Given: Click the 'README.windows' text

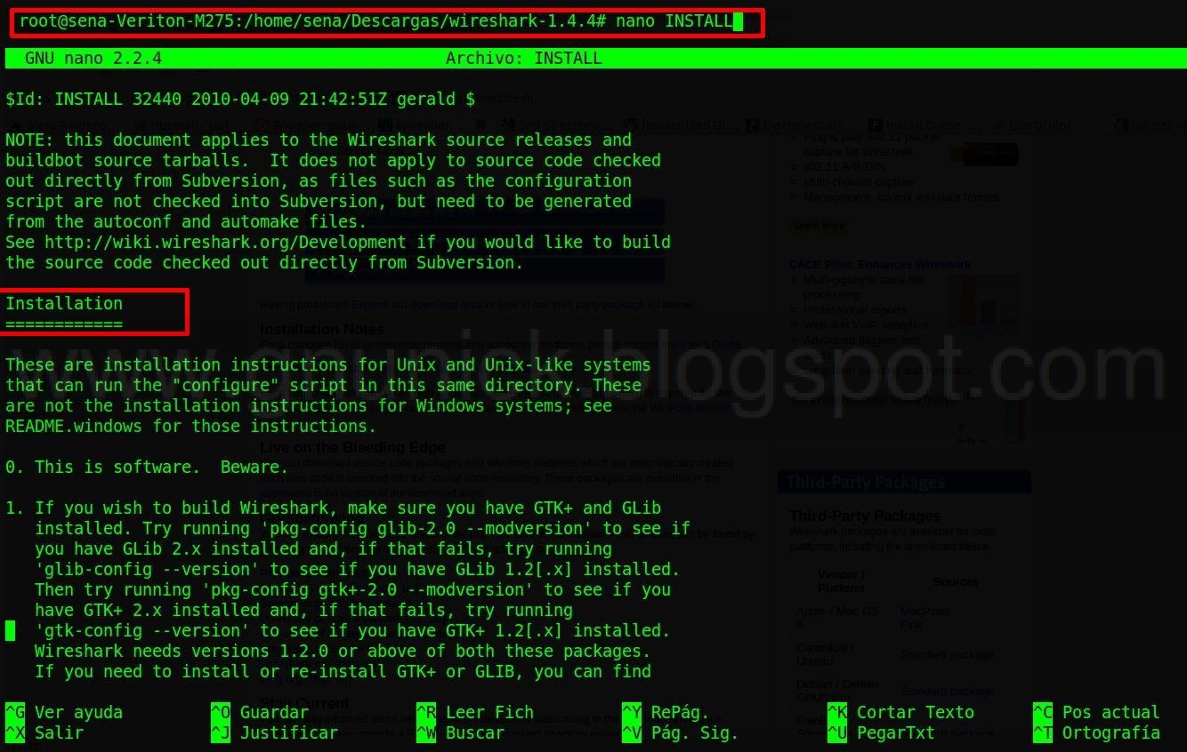Looking at the screenshot, I should tap(74, 426).
